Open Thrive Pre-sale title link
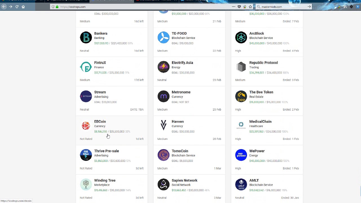361x203 pixels. [106, 151]
